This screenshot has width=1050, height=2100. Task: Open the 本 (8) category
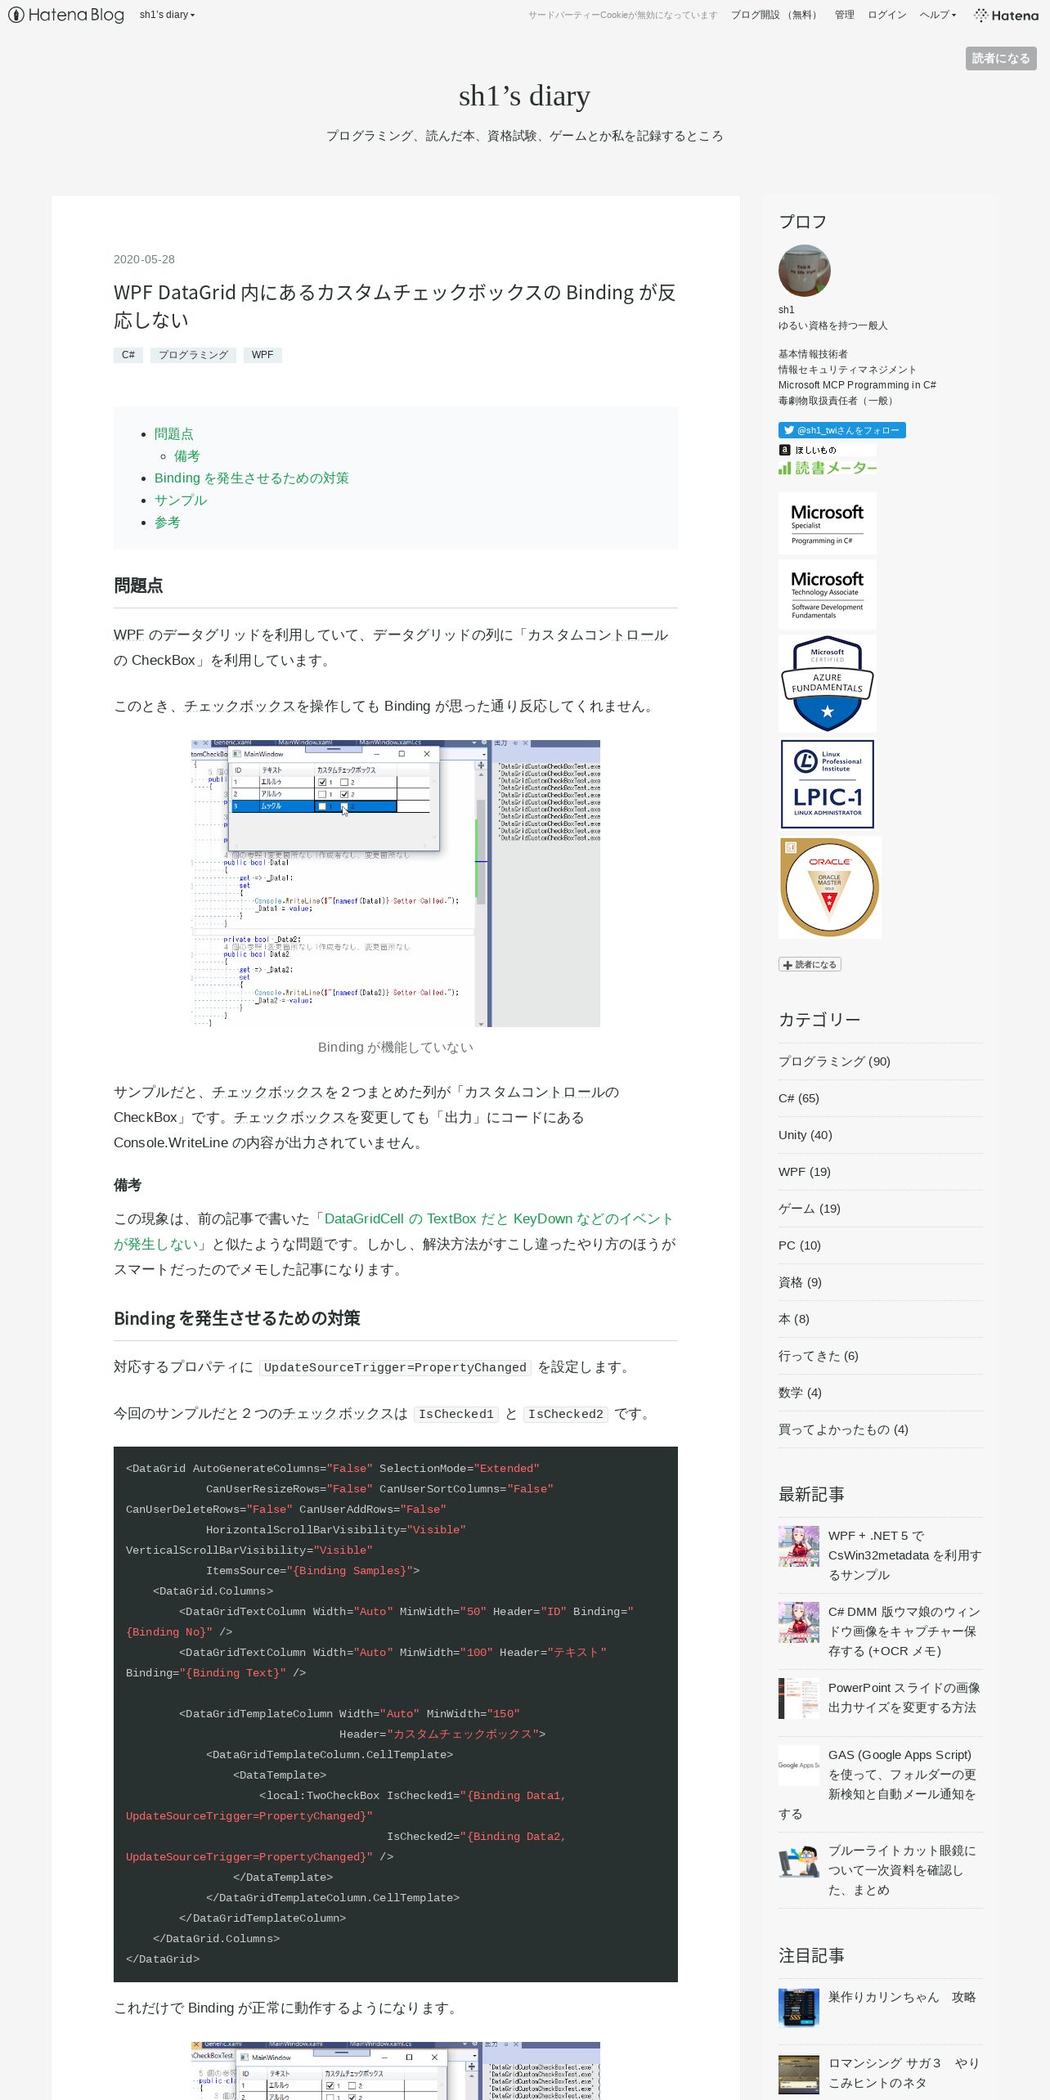point(793,1319)
